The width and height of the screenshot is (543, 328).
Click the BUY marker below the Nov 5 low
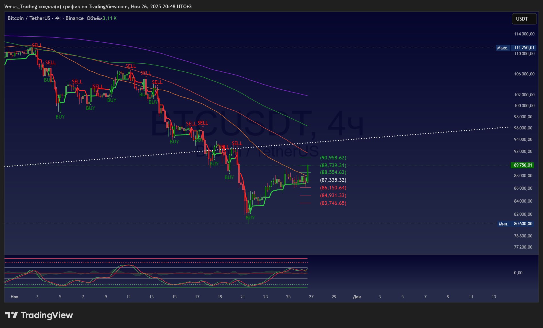(60, 117)
